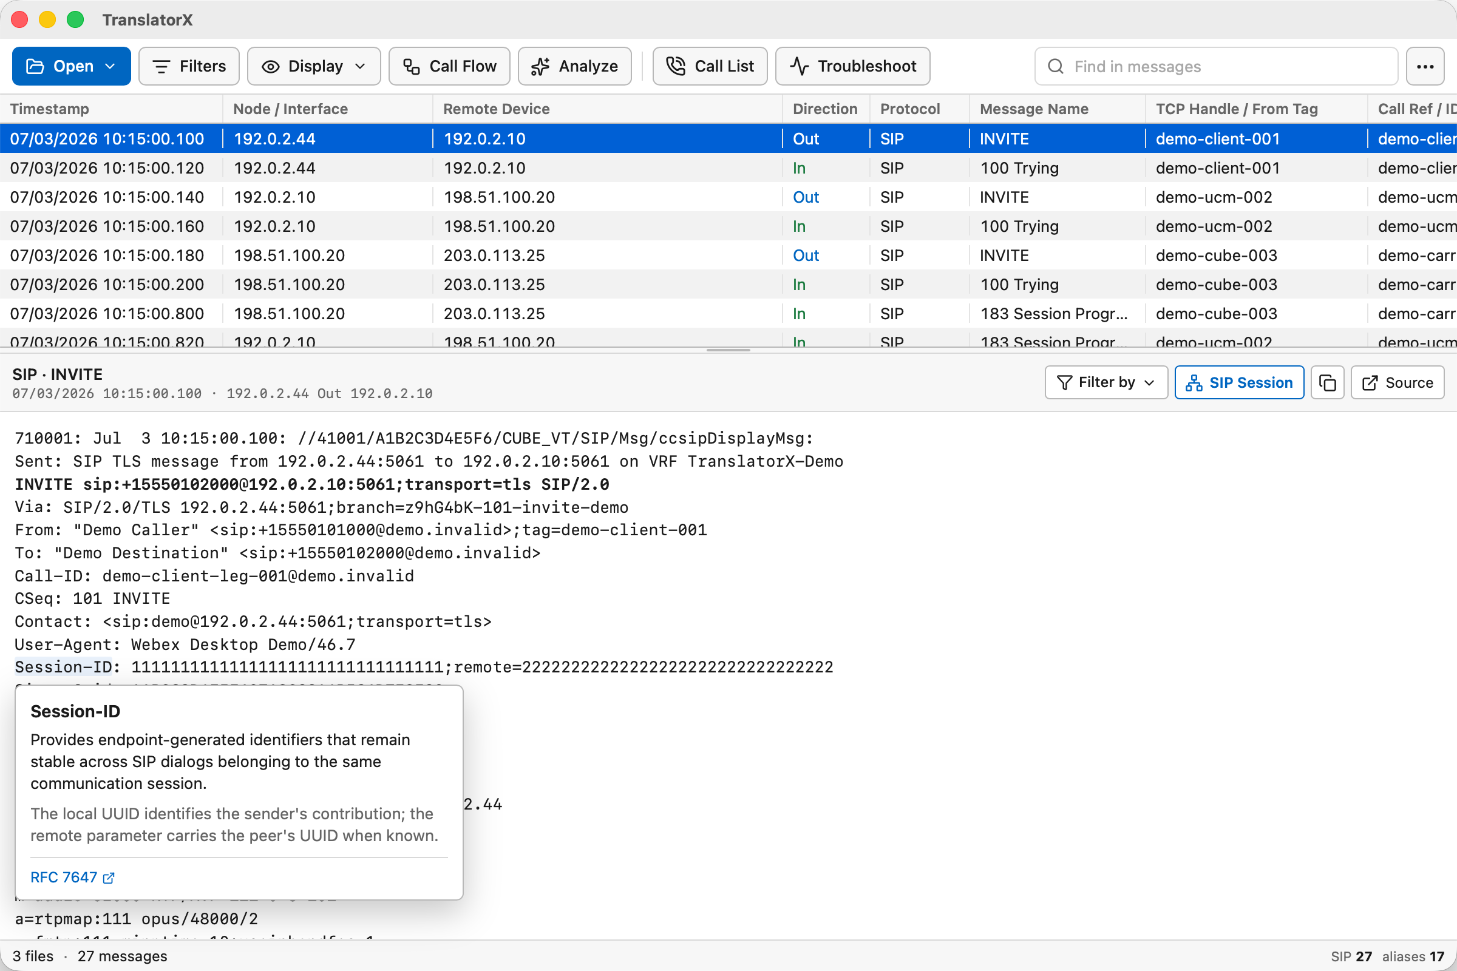The height and width of the screenshot is (971, 1457).
Task: Open the Call List
Action: [710, 66]
